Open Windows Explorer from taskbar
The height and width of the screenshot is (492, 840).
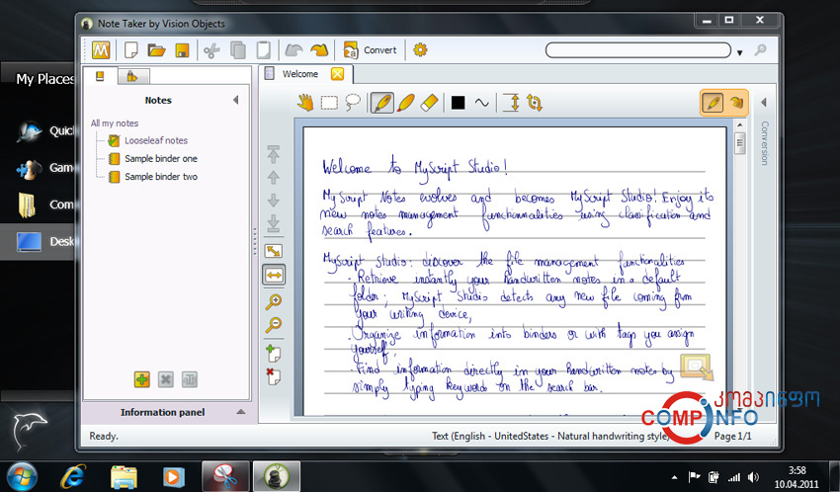pyautogui.click(x=124, y=476)
